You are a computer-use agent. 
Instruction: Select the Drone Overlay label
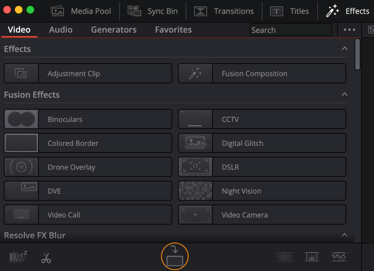pos(71,167)
